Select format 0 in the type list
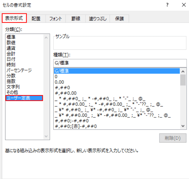 point(117,77)
